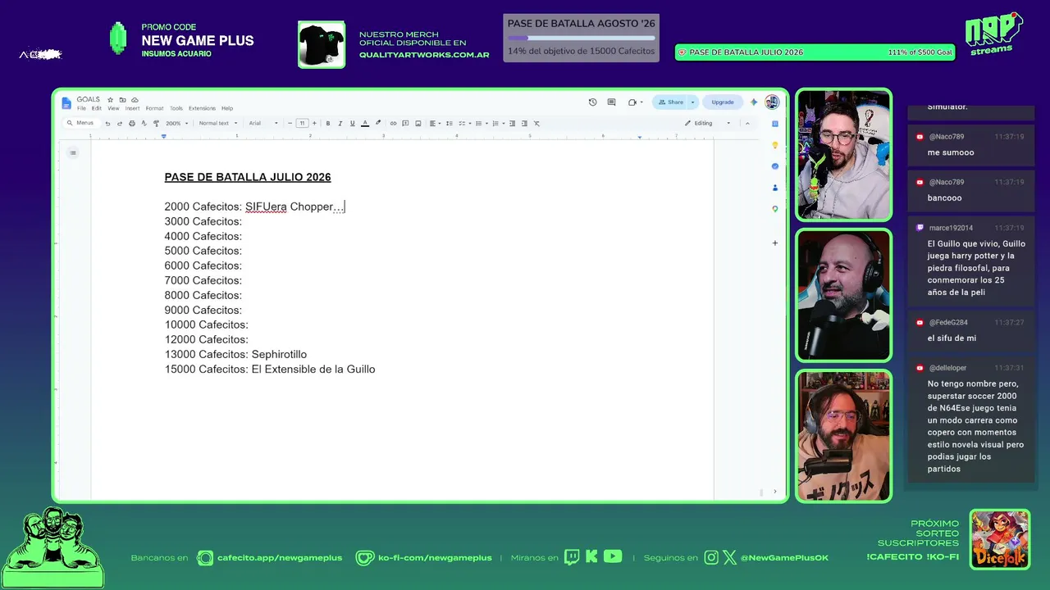Open Contacts in the side panel

(x=775, y=188)
